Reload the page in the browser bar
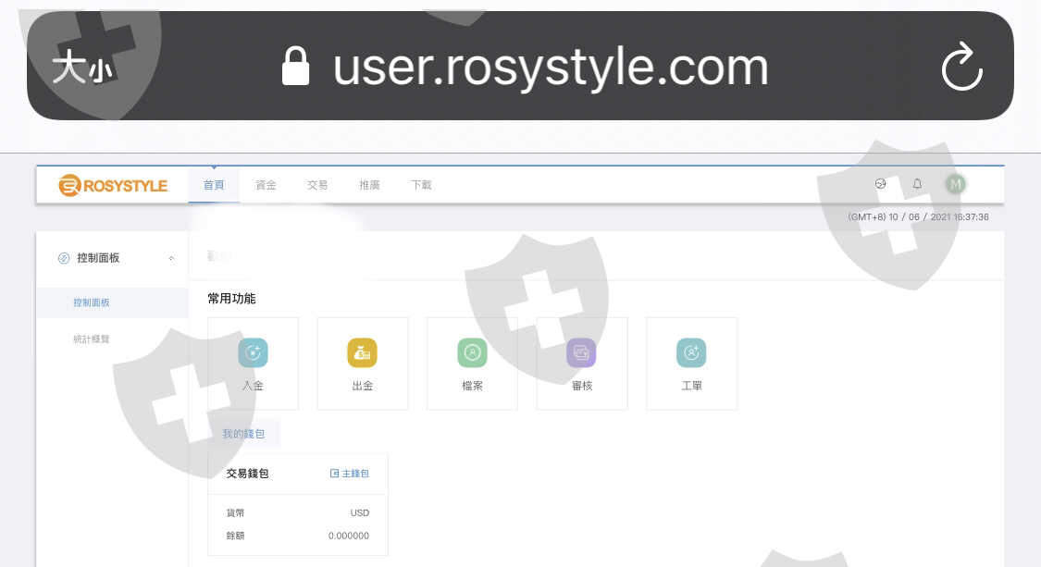The image size is (1041, 567). [961, 68]
